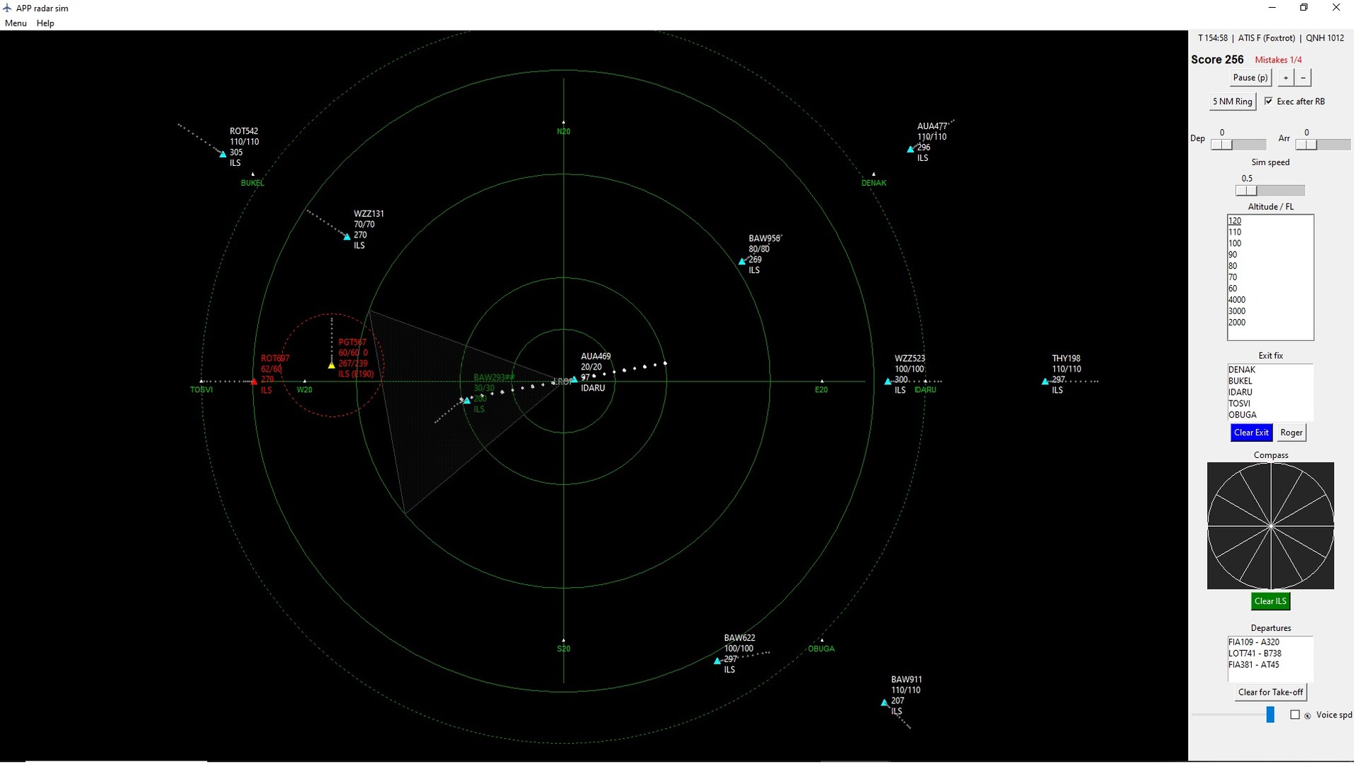Select the WZZ131 aircraft triangle on radar
The height and width of the screenshot is (765, 1361).
347,237
